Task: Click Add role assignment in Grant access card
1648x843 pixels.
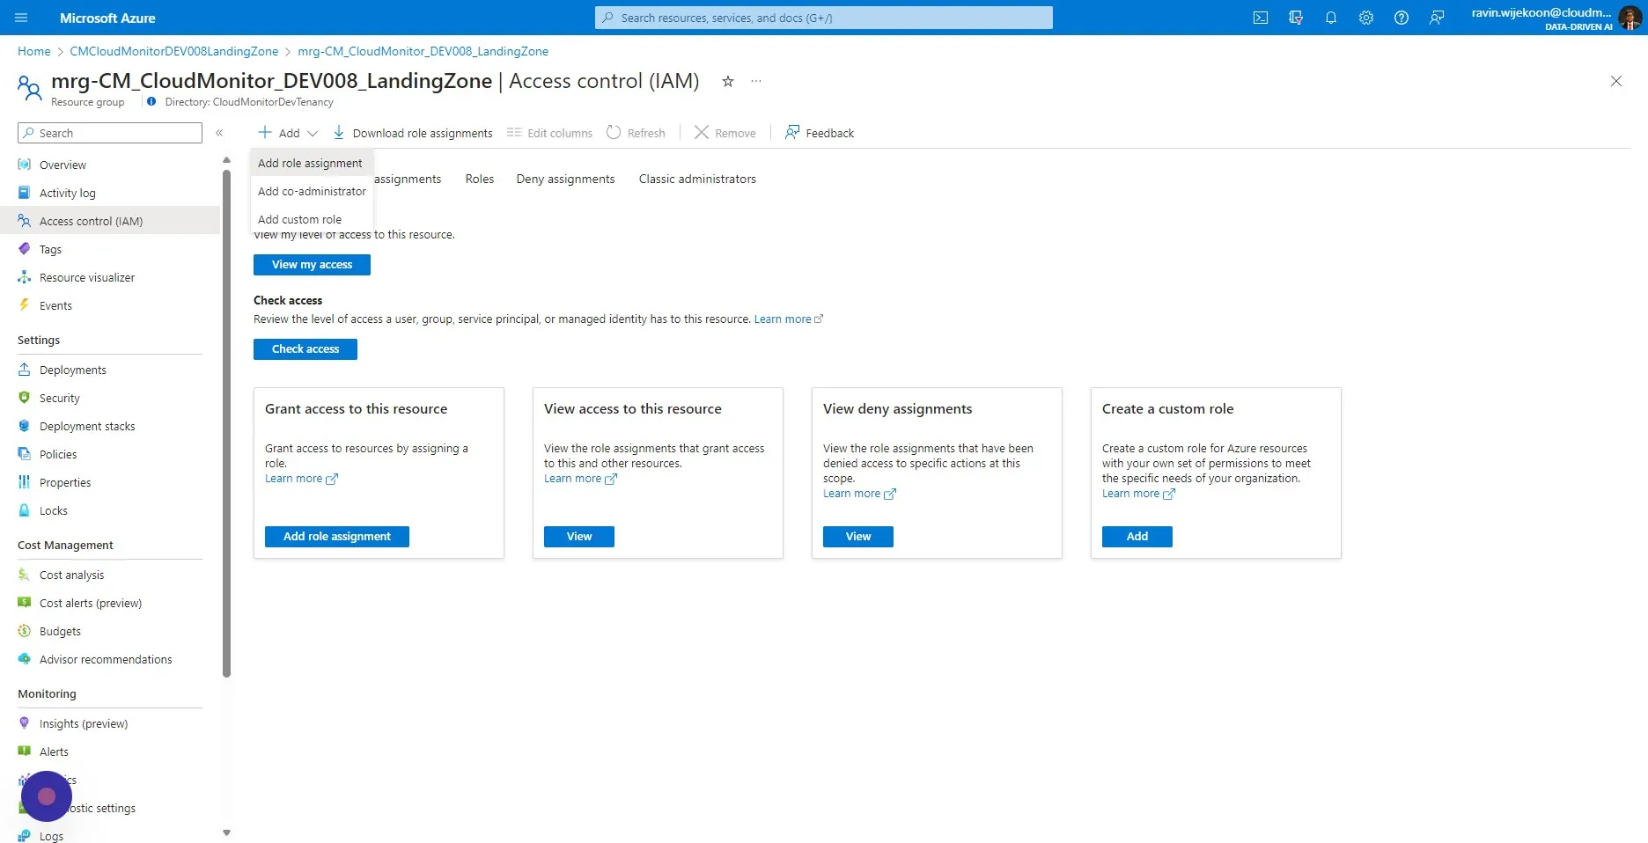Action: pos(337,537)
